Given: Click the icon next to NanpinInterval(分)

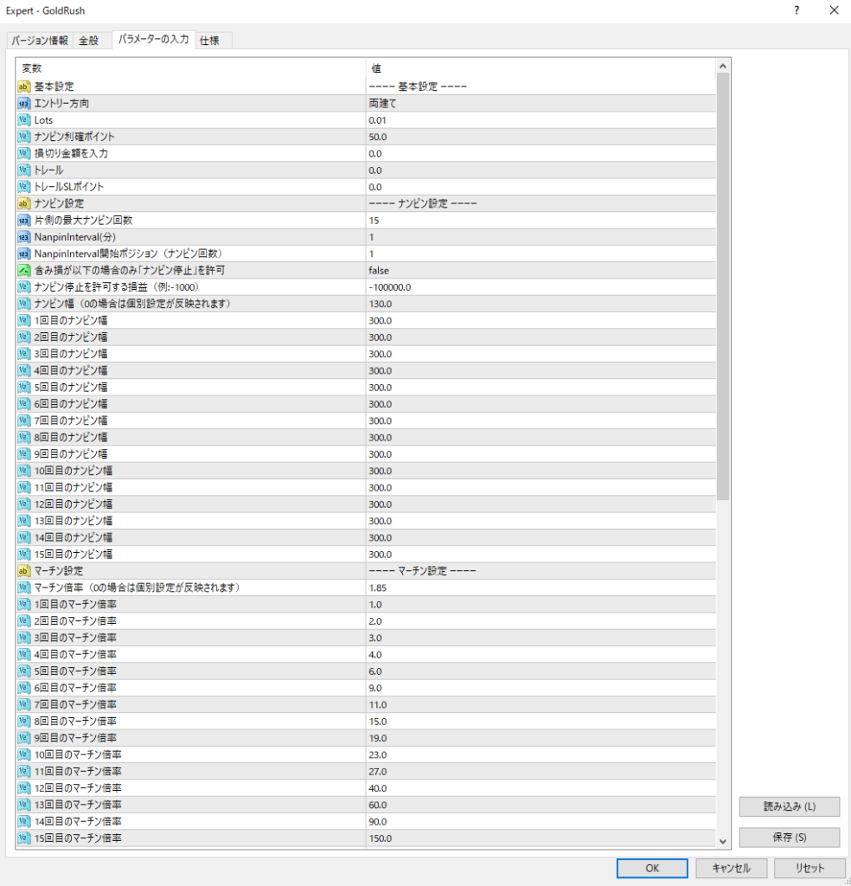Looking at the screenshot, I should [x=24, y=237].
